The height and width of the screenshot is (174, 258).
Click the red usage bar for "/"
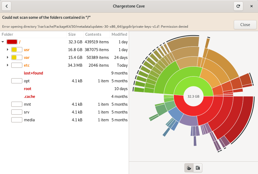pos(12,42)
